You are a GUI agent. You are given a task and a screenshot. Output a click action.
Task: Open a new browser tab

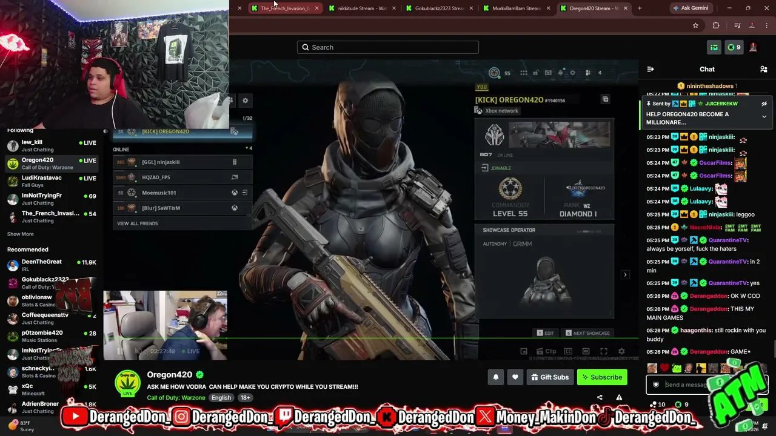click(x=640, y=8)
